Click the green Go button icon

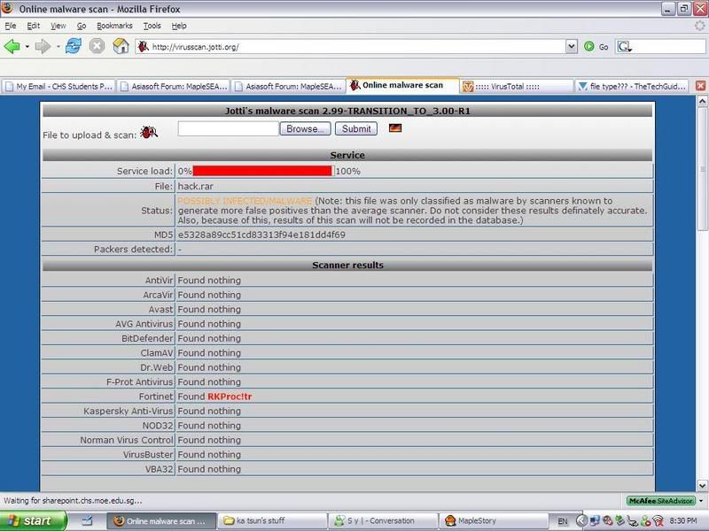click(589, 47)
